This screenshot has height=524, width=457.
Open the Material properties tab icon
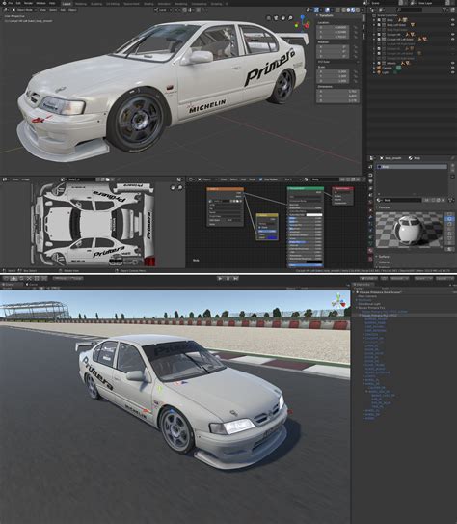coord(370,251)
